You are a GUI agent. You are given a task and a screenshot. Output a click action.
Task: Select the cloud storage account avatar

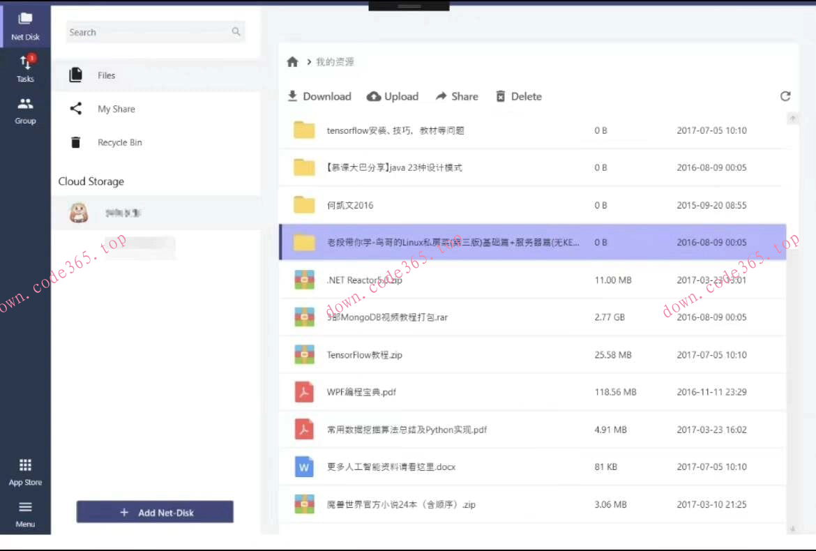point(79,212)
